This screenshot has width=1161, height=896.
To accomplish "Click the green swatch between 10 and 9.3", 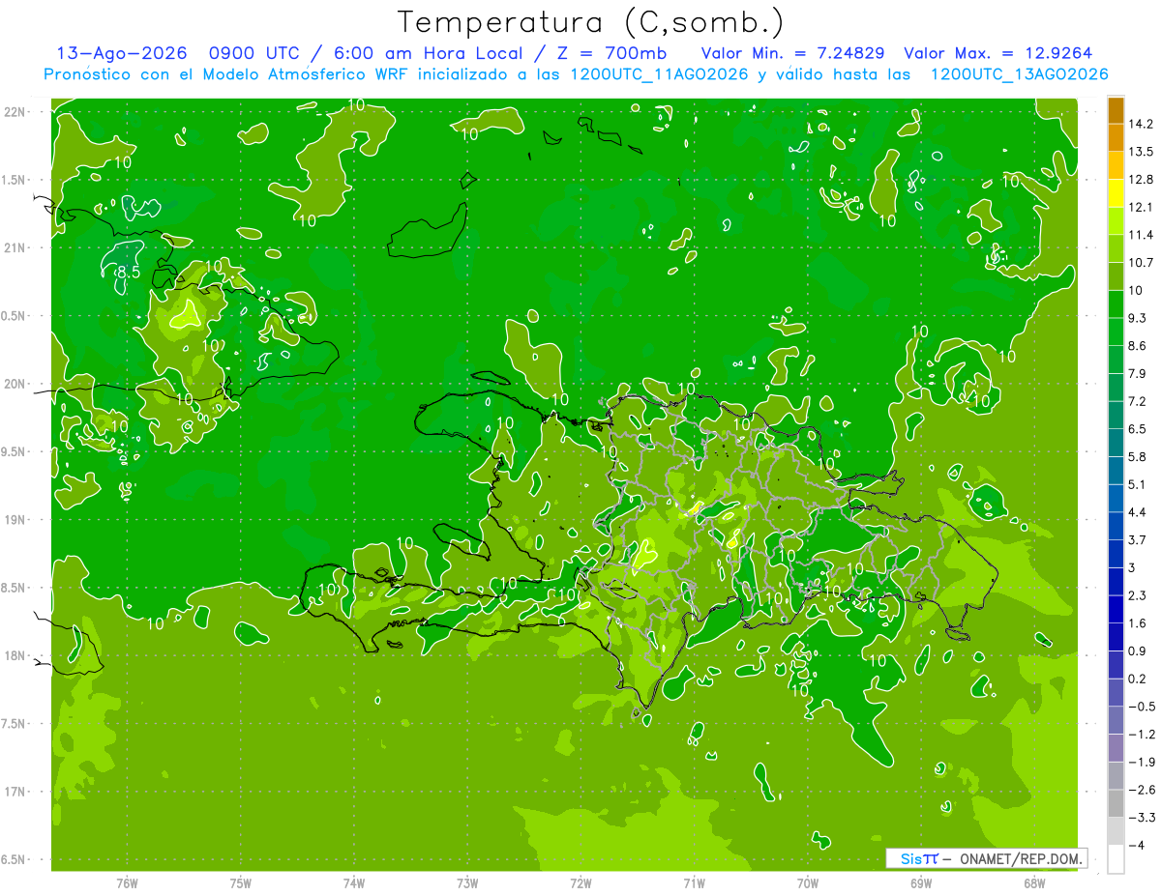I will click(1116, 304).
